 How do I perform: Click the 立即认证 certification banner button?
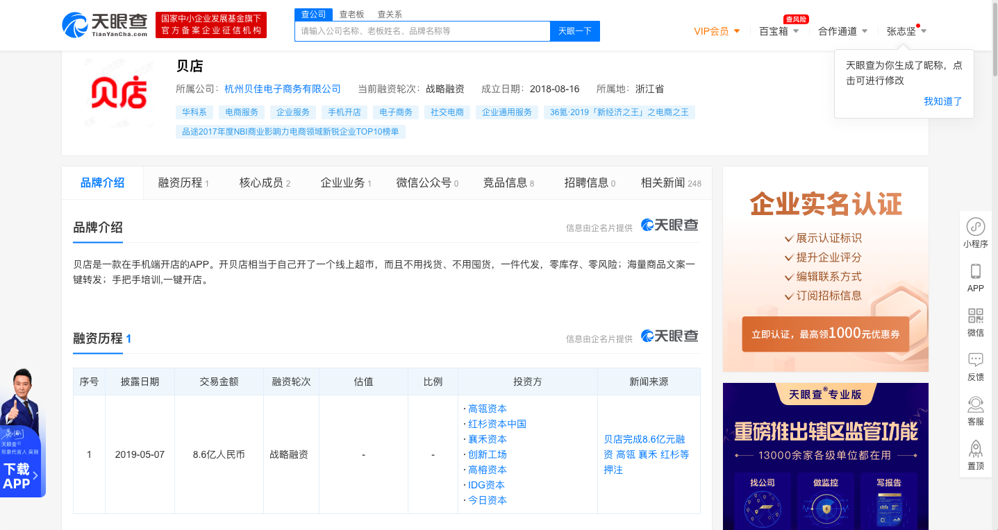pos(825,334)
